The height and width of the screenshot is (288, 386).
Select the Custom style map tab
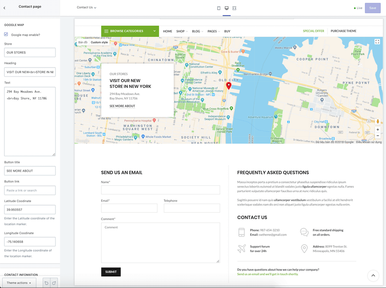point(99,42)
